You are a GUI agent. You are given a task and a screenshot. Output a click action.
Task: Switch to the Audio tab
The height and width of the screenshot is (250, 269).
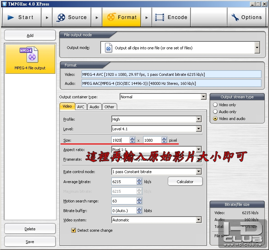94,107
